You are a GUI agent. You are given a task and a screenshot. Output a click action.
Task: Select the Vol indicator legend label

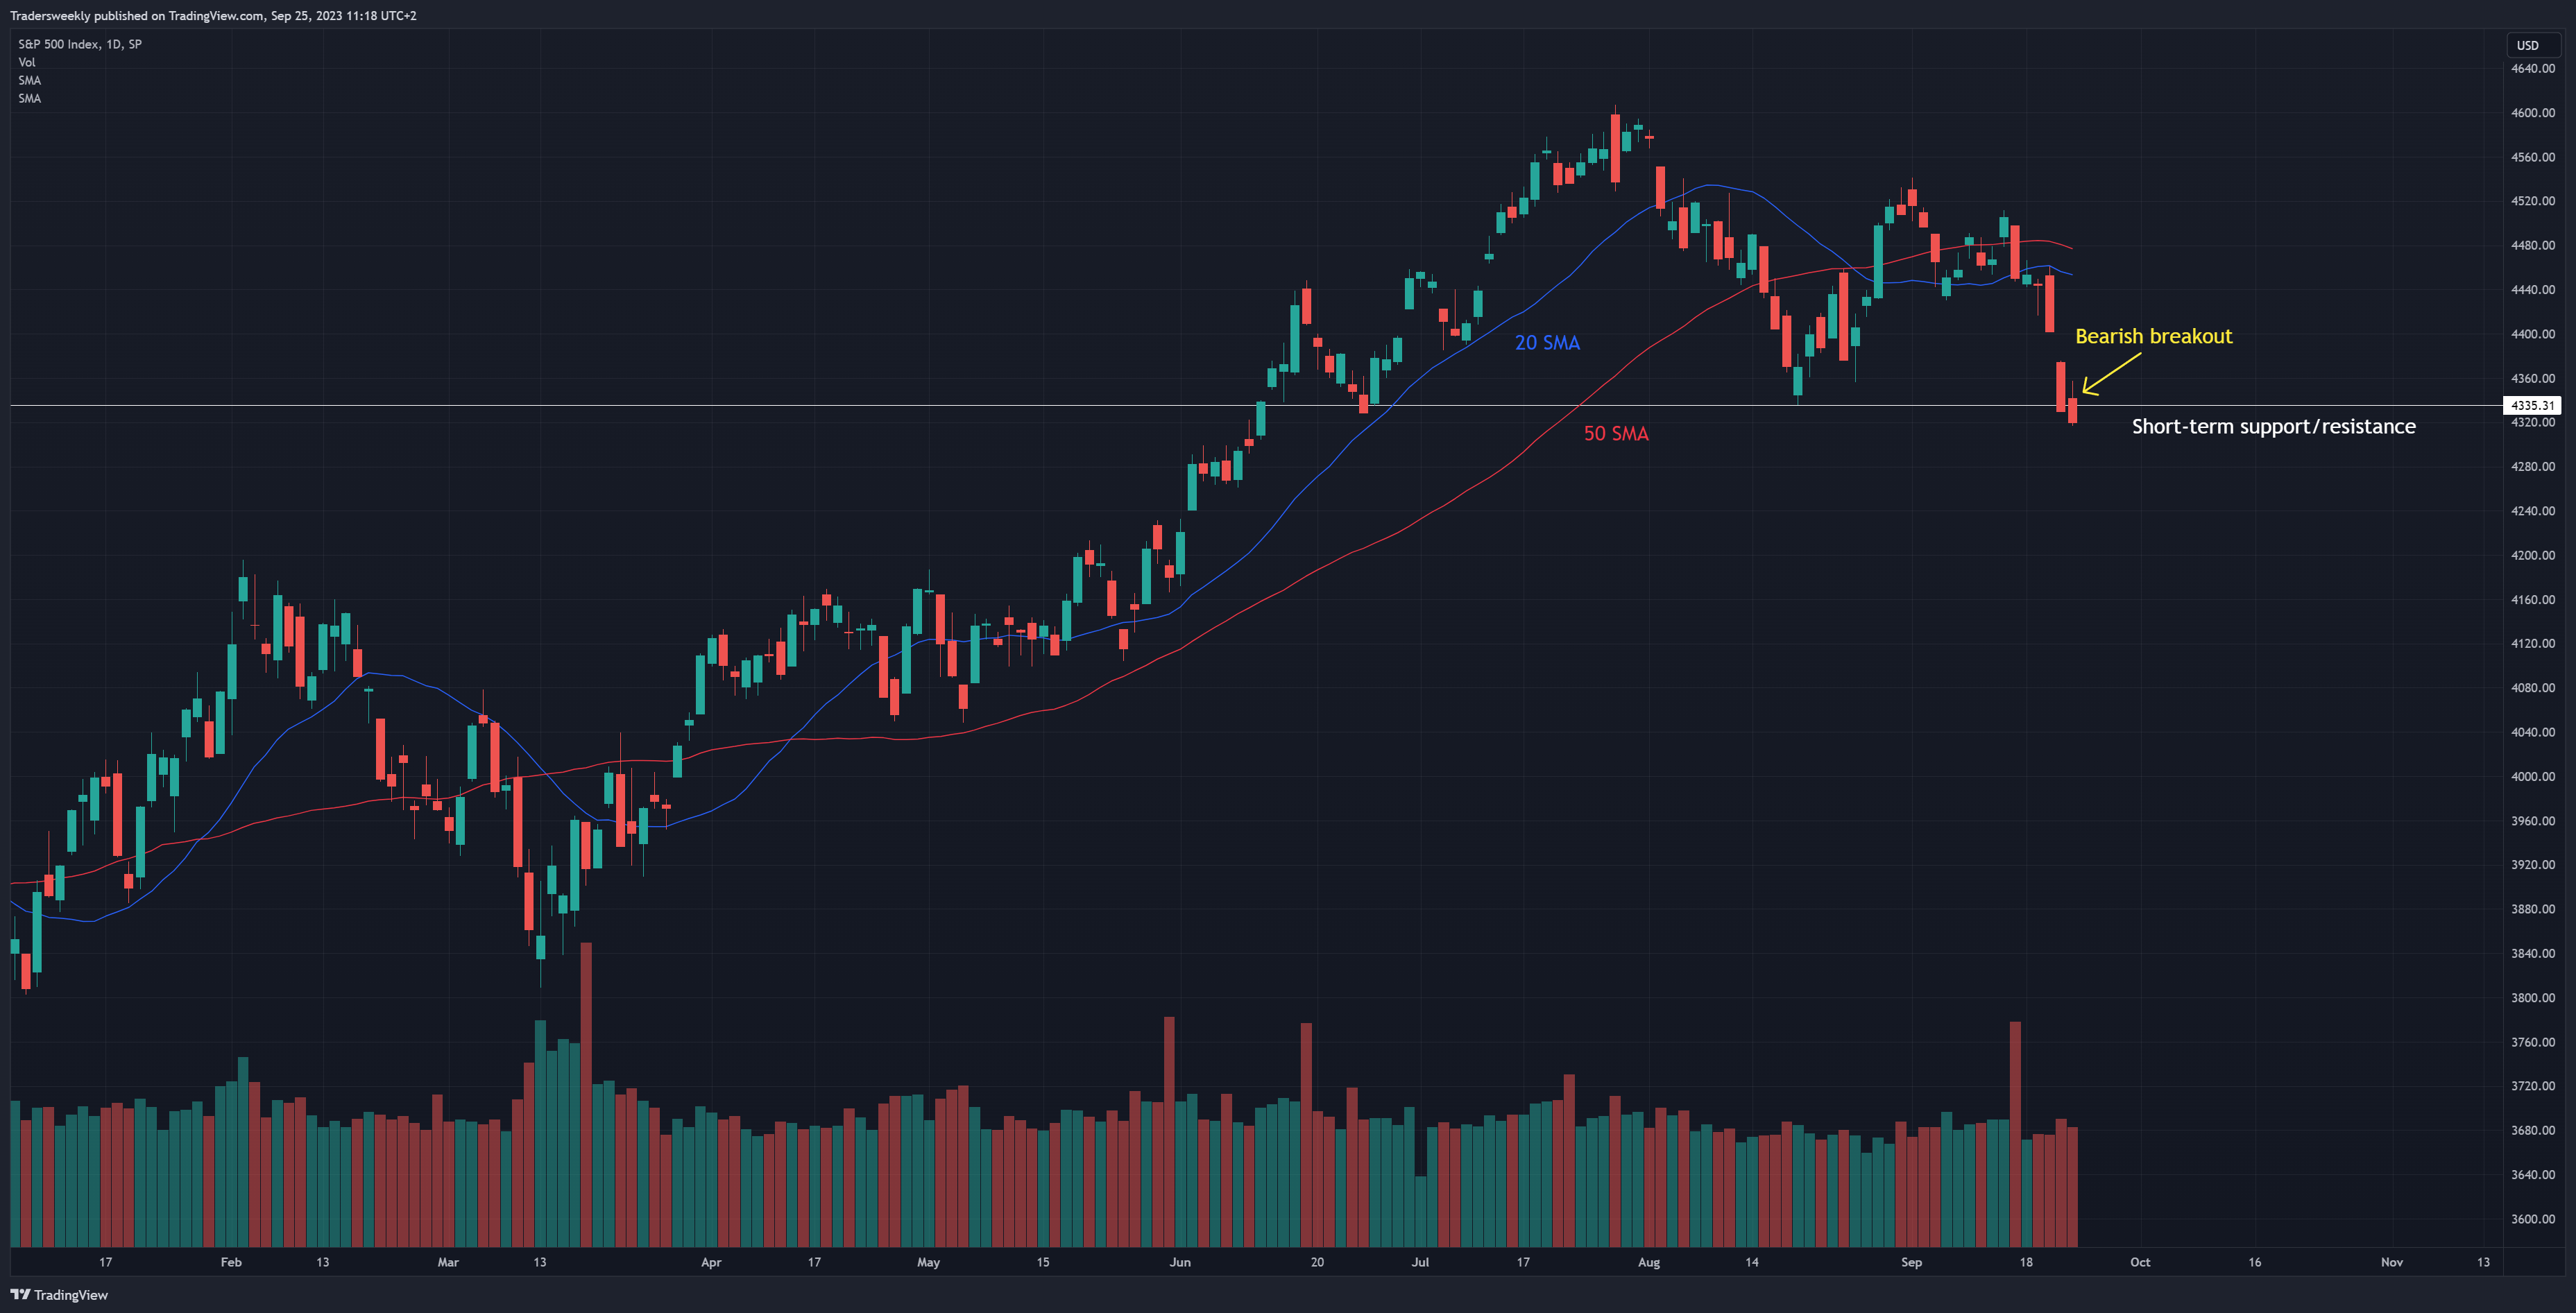tap(27, 62)
